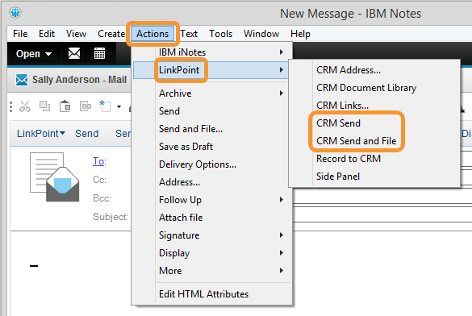
Task: Select CRM Address... in submenu
Action: [x=374, y=70]
